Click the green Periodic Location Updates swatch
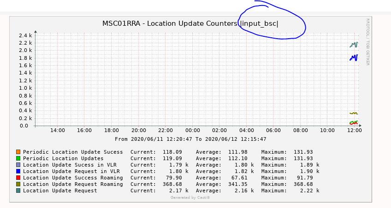Image resolution: width=391 pixels, height=208 pixels. click(18, 158)
